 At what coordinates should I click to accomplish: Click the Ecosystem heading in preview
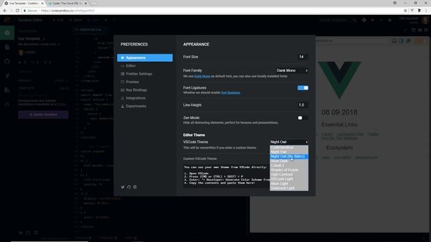coord(339,148)
